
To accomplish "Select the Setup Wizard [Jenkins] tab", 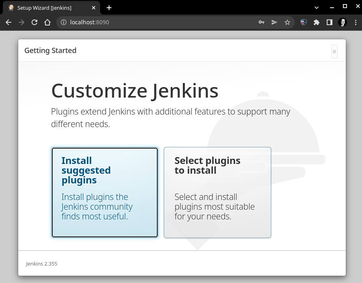I will point(51,8).
